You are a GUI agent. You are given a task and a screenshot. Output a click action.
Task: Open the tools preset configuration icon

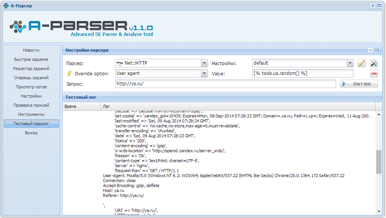pyautogui.click(x=374, y=63)
